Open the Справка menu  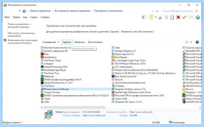[x=45, y=17]
